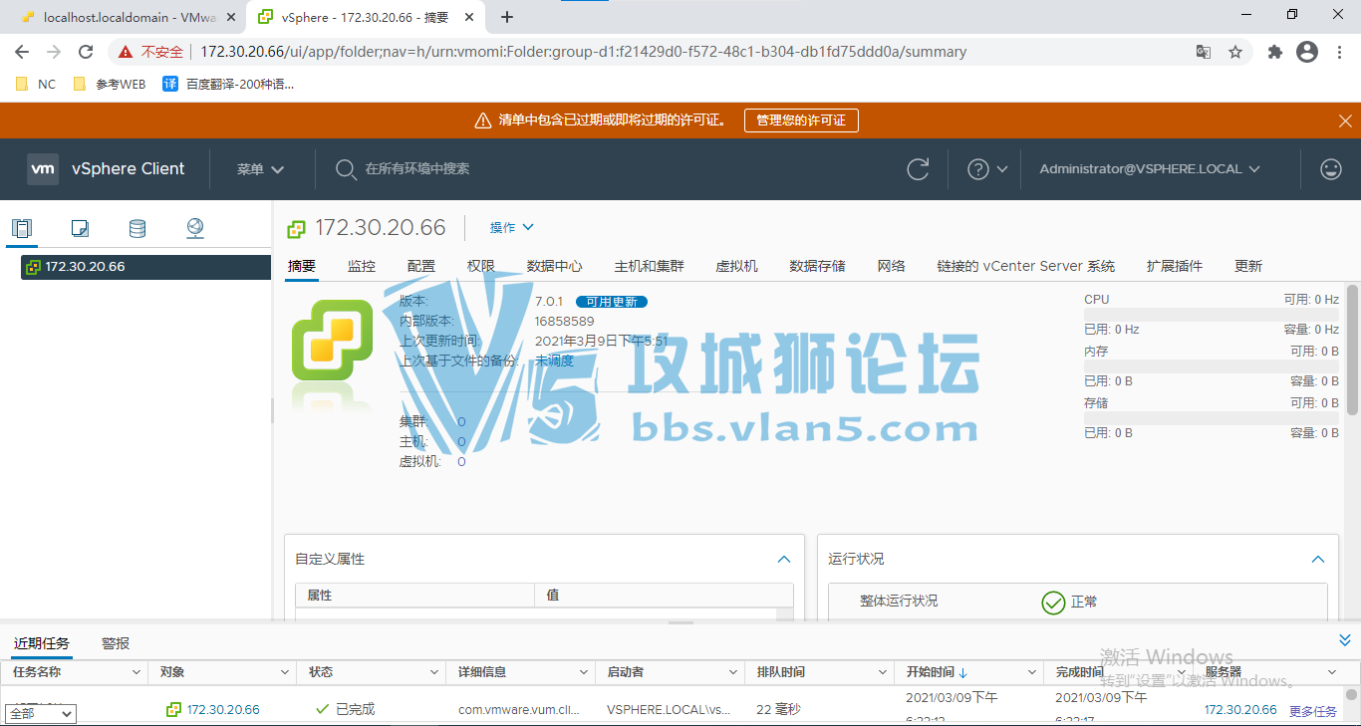The height and width of the screenshot is (726, 1361).
Task: Click the 可用更新 update badge
Action: tap(611, 301)
